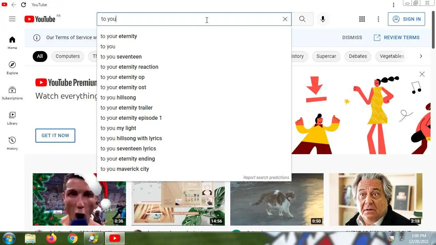The image size is (436, 245).
Task: Choose suggestion 'to you seventeen'
Action: (194, 57)
